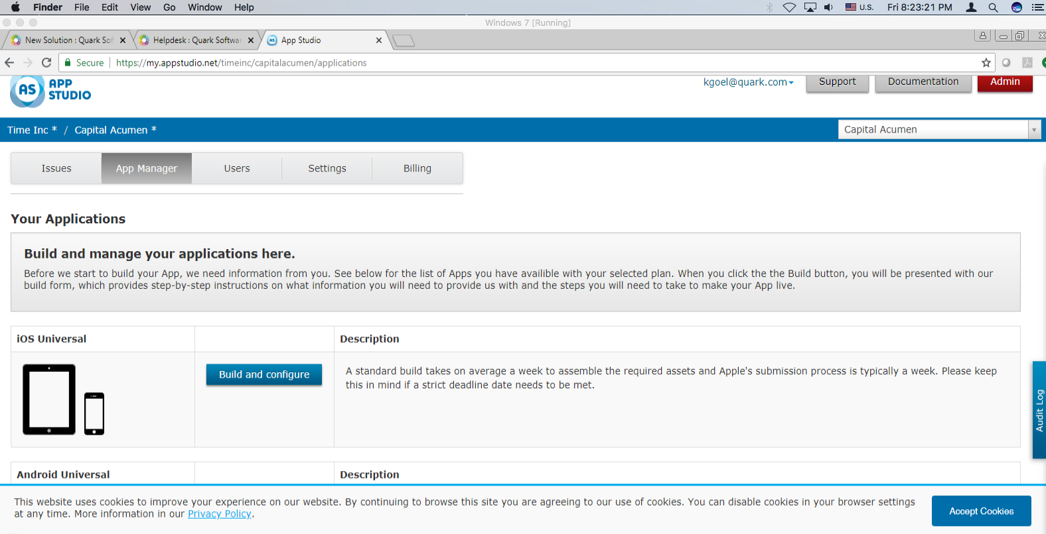Viewport: 1046px width, 534px height.
Task: Click the iOS tablet and phone image
Action: [64, 400]
